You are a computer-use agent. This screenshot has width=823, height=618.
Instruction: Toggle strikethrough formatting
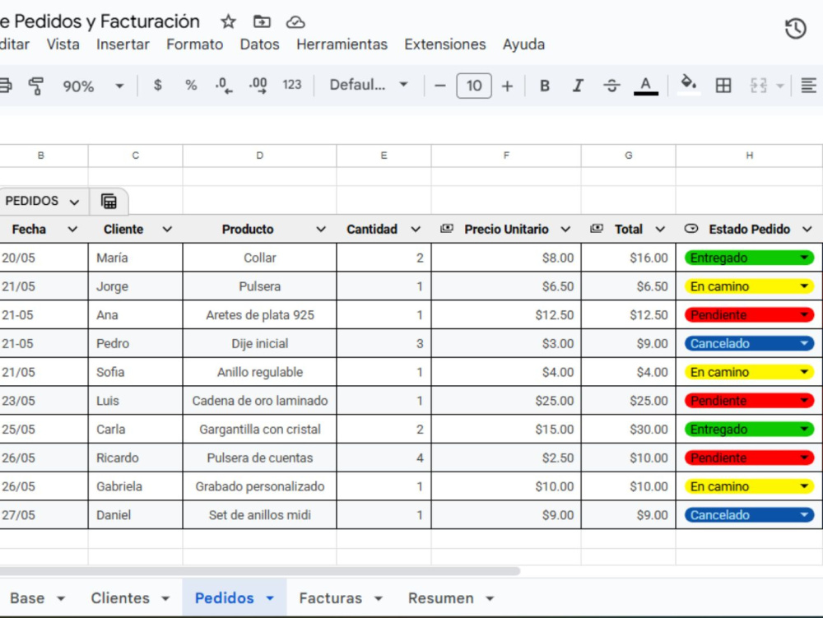click(x=611, y=86)
